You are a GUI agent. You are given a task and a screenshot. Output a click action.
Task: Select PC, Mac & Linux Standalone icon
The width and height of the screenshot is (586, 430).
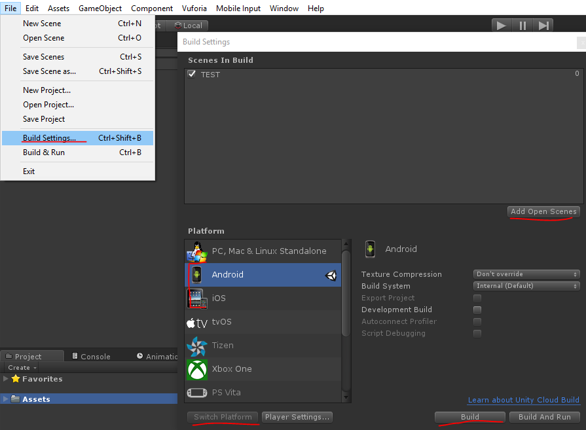pos(197,251)
